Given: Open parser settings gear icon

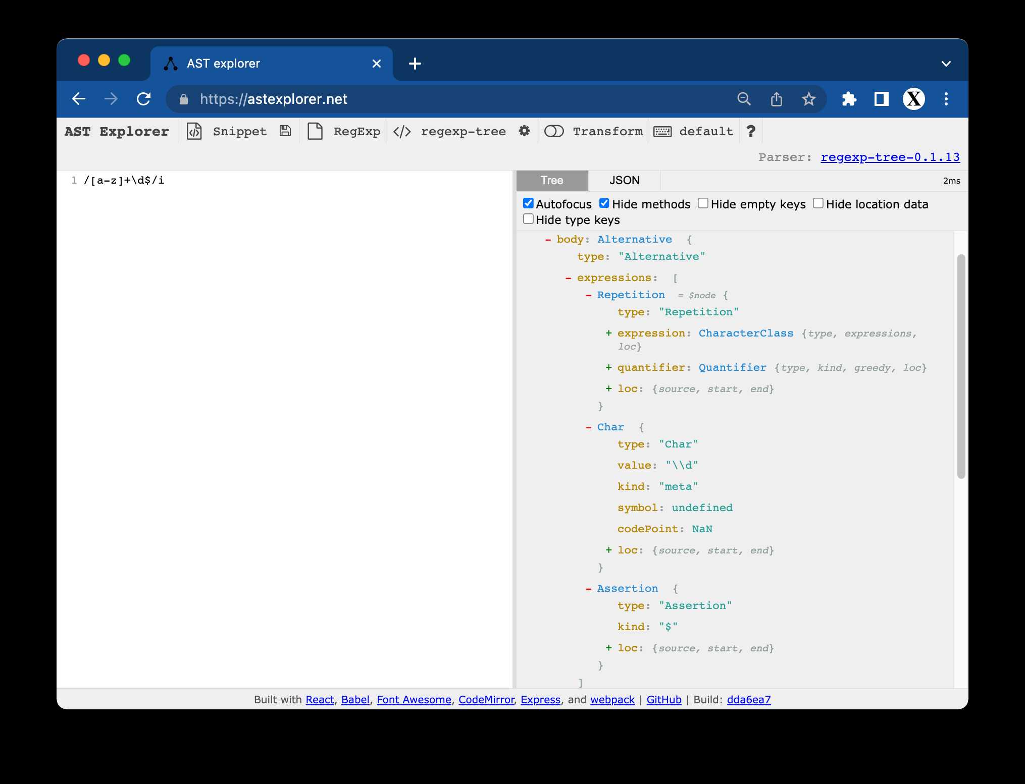Looking at the screenshot, I should (524, 131).
